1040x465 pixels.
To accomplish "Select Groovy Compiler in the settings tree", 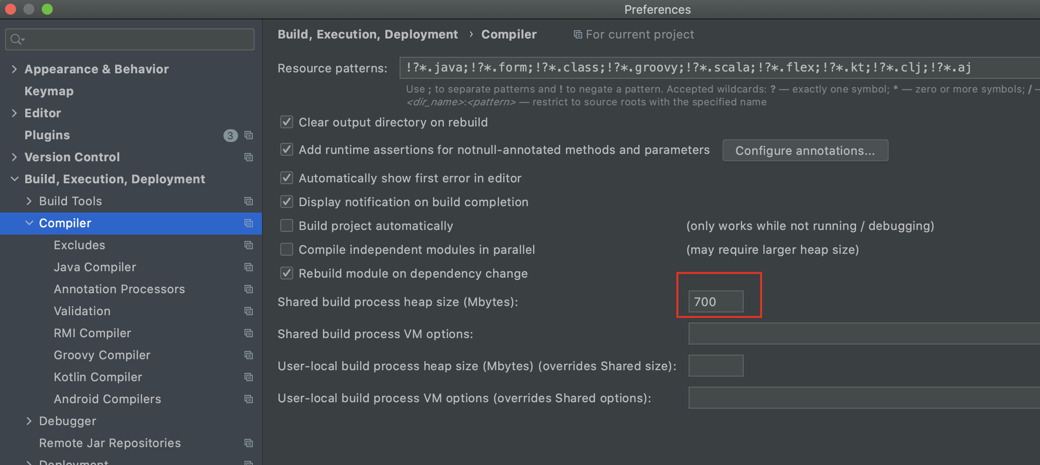I will point(102,355).
